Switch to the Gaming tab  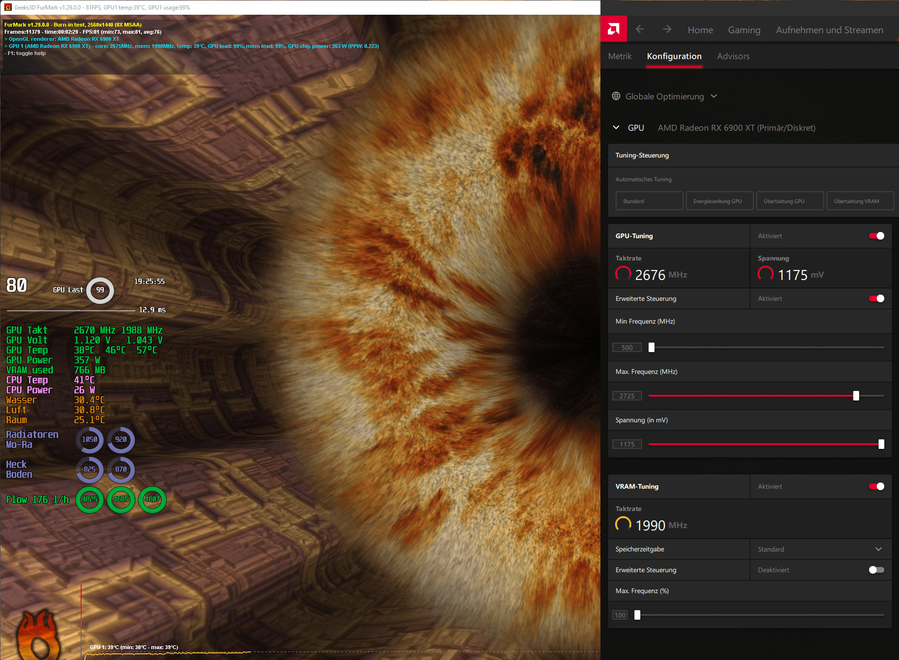(744, 30)
